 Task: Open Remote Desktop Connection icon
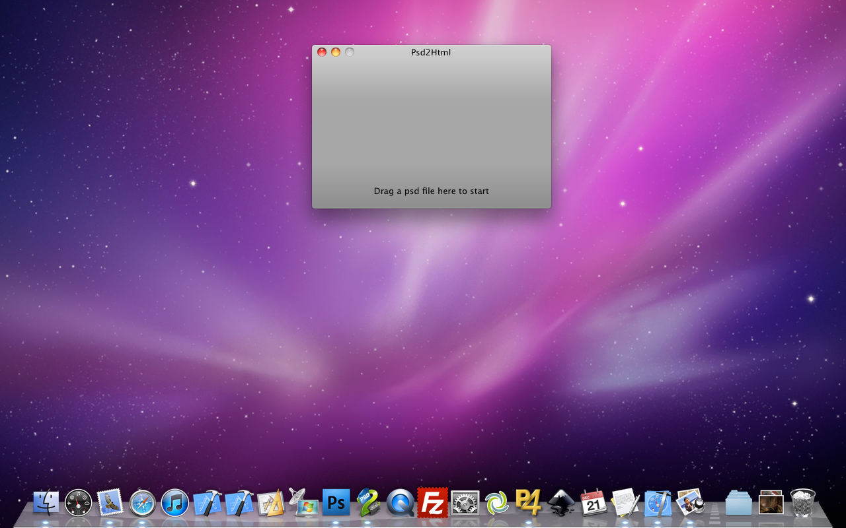pyautogui.click(x=303, y=504)
